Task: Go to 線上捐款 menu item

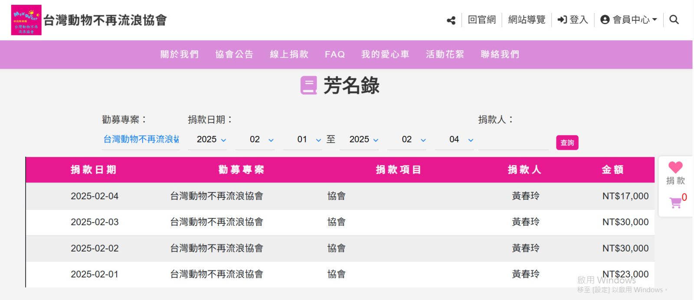Action: click(x=289, y=55)
